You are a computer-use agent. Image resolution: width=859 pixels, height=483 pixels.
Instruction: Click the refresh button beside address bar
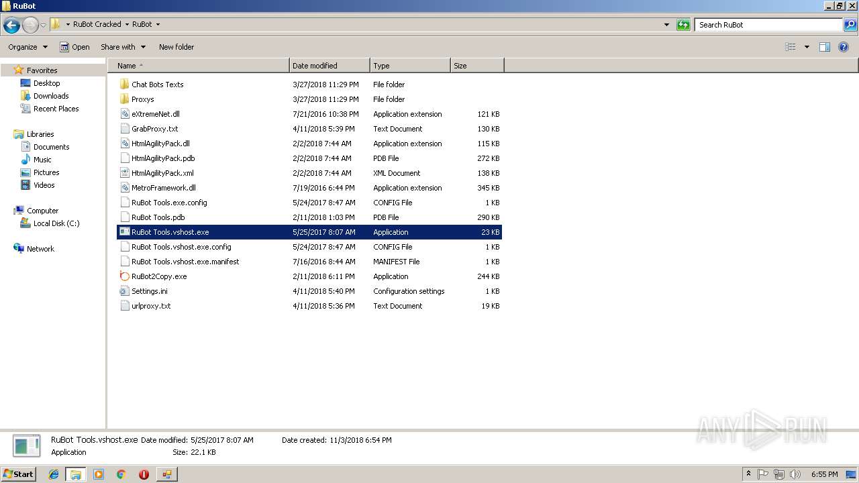683,25
